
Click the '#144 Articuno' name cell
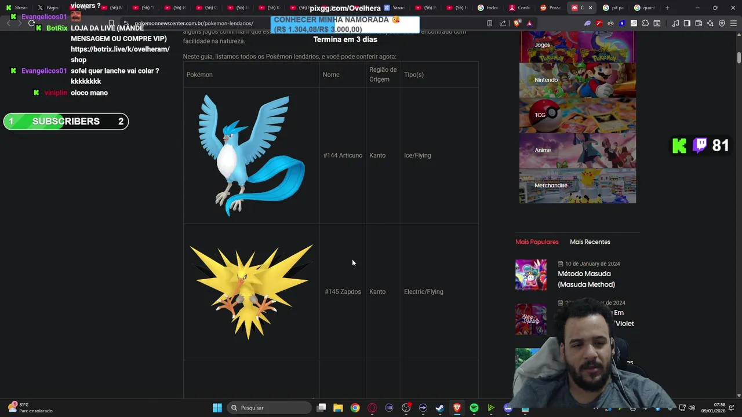pyautogui.click(x=343, y=155)
